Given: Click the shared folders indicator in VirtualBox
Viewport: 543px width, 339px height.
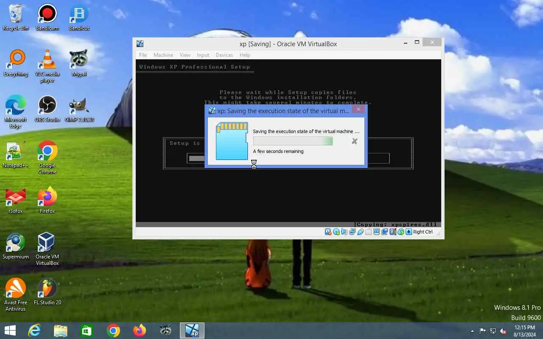Looking at the screenshot, I should coord(368,232).
